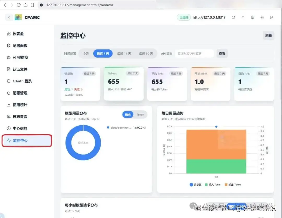Reload the page with browser refresh icon
282x218 pixels.
coord(19,5)
